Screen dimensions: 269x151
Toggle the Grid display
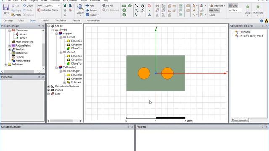(x=233, y=5)
